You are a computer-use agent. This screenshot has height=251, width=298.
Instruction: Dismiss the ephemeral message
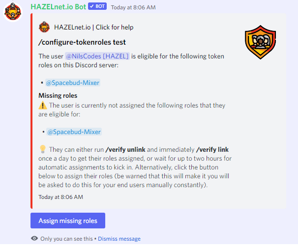(x=119, y=239)
